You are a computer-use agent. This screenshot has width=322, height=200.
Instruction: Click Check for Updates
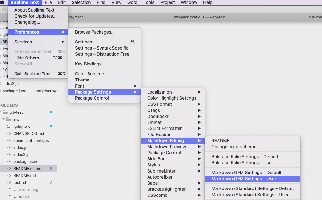click(35, 16)
